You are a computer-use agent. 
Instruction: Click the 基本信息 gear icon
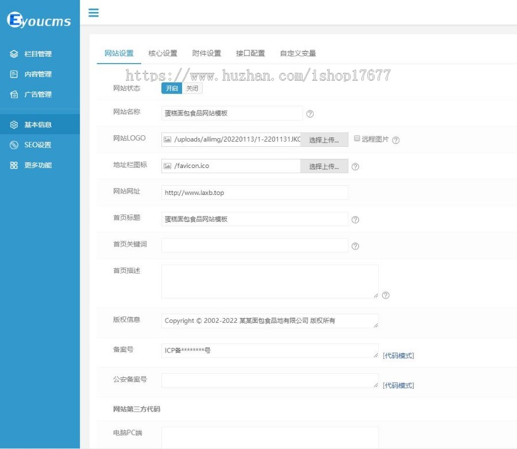(14, 125)
